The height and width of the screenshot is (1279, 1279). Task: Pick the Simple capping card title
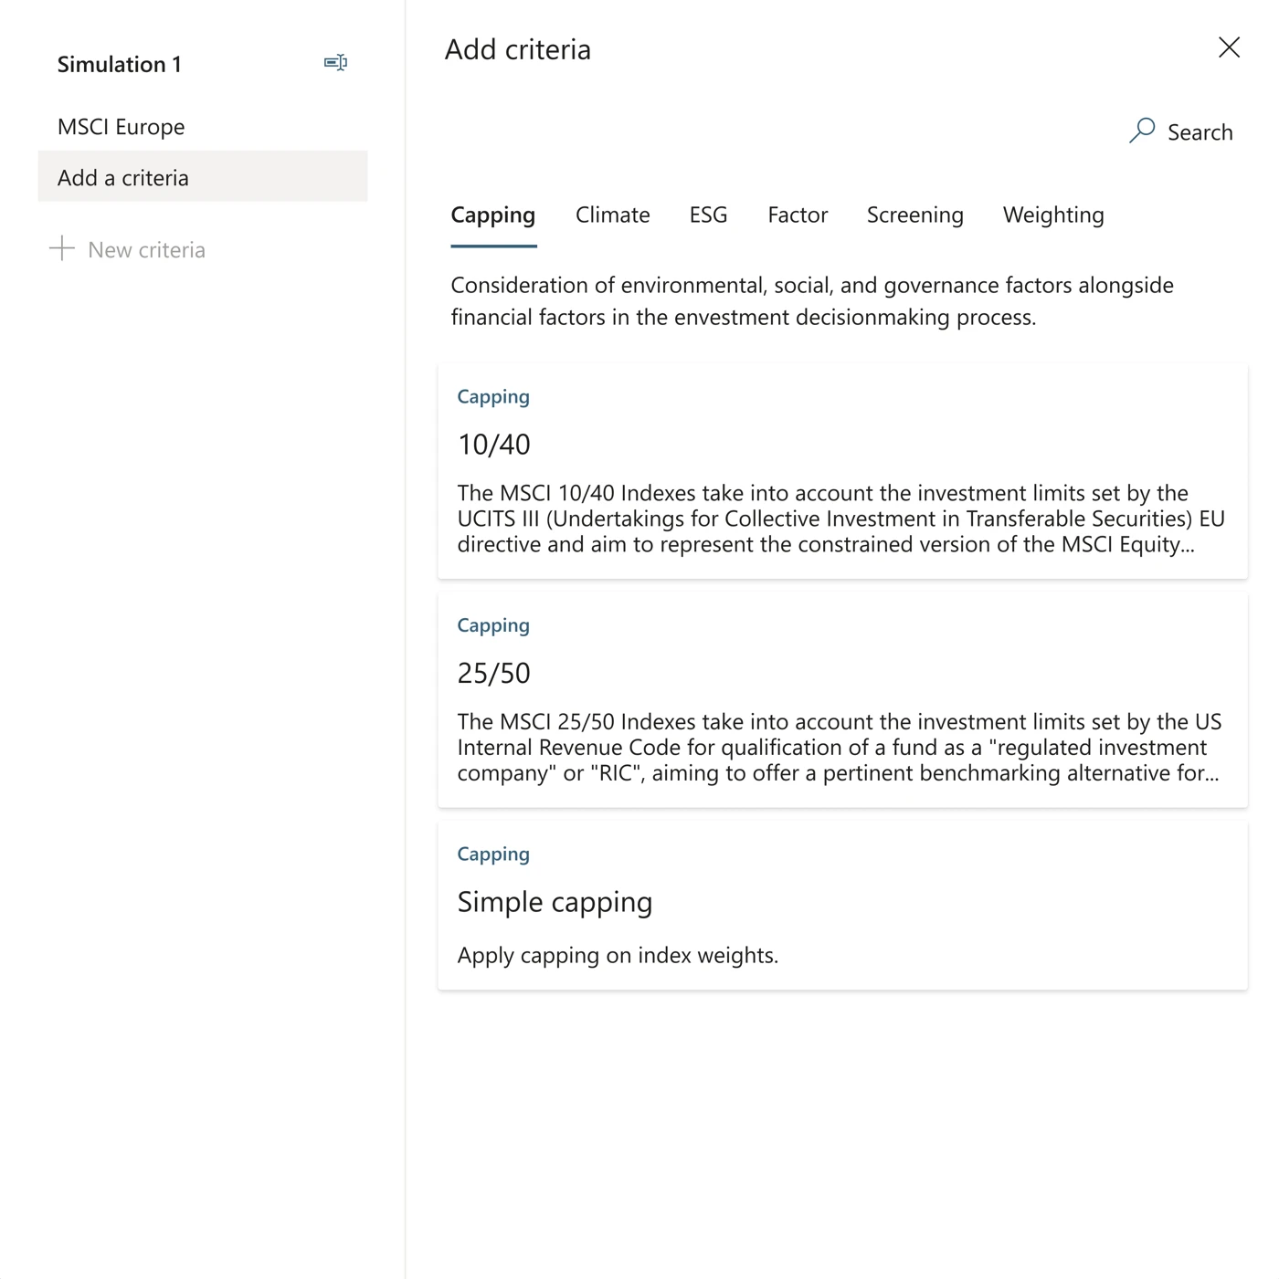(555, 902)
